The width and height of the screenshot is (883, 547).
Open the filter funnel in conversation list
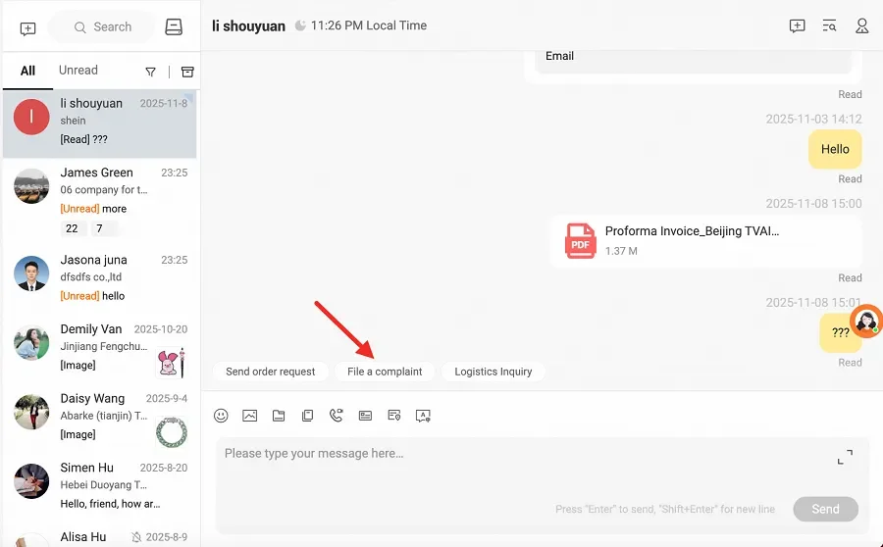(x=151, y=72)
